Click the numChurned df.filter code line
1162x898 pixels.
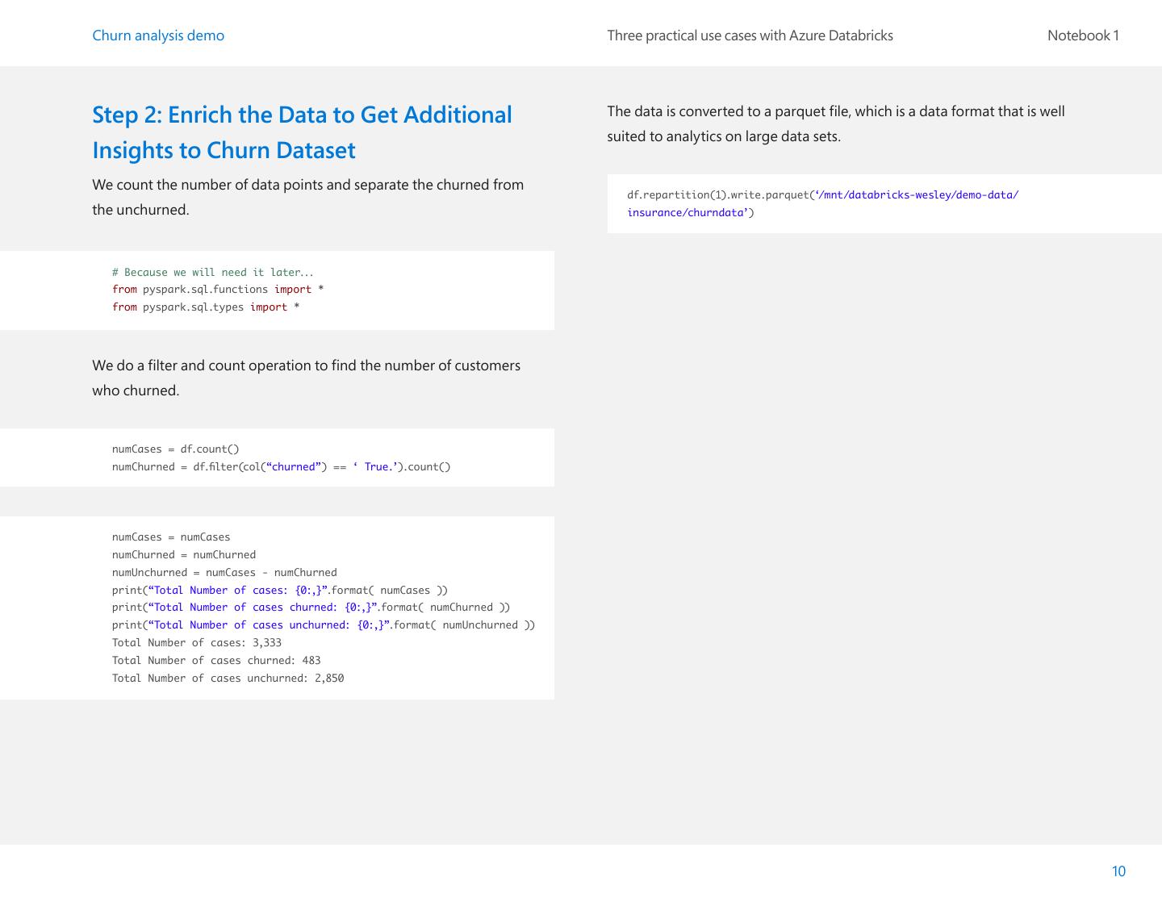(x=281, y=467)
